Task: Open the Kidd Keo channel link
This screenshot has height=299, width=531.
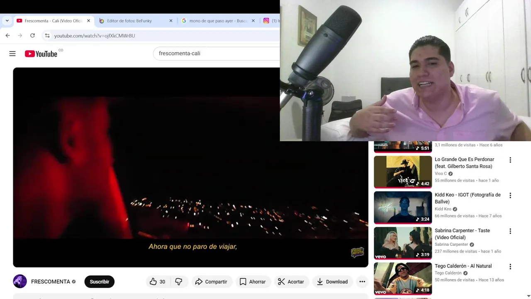Action: [x=443, y=209]
